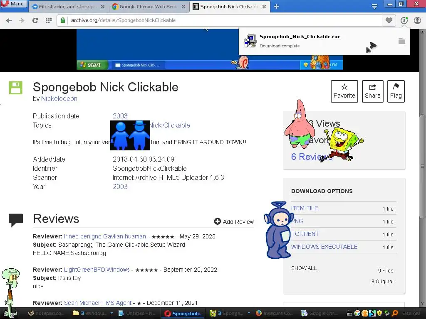Run downloaded Spongebob_Nick_Clickable.exe file
The width and height of the screenshot is (426, 319).
pyautogui.click(x=250, y=41)
